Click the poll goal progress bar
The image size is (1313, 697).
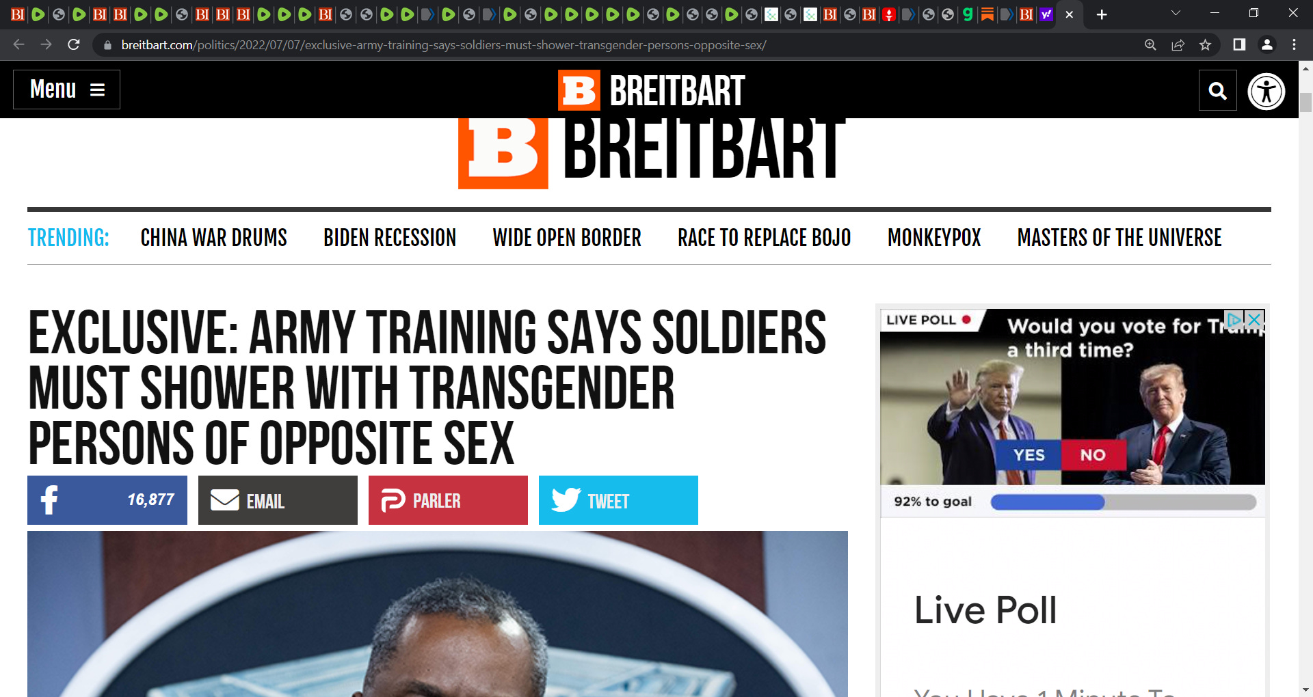point(1123,502)
